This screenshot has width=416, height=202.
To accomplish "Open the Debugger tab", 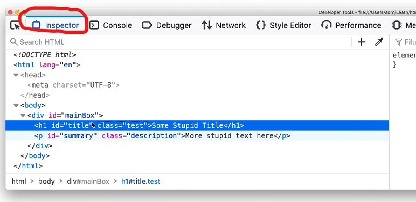I will tap(167, 25).
